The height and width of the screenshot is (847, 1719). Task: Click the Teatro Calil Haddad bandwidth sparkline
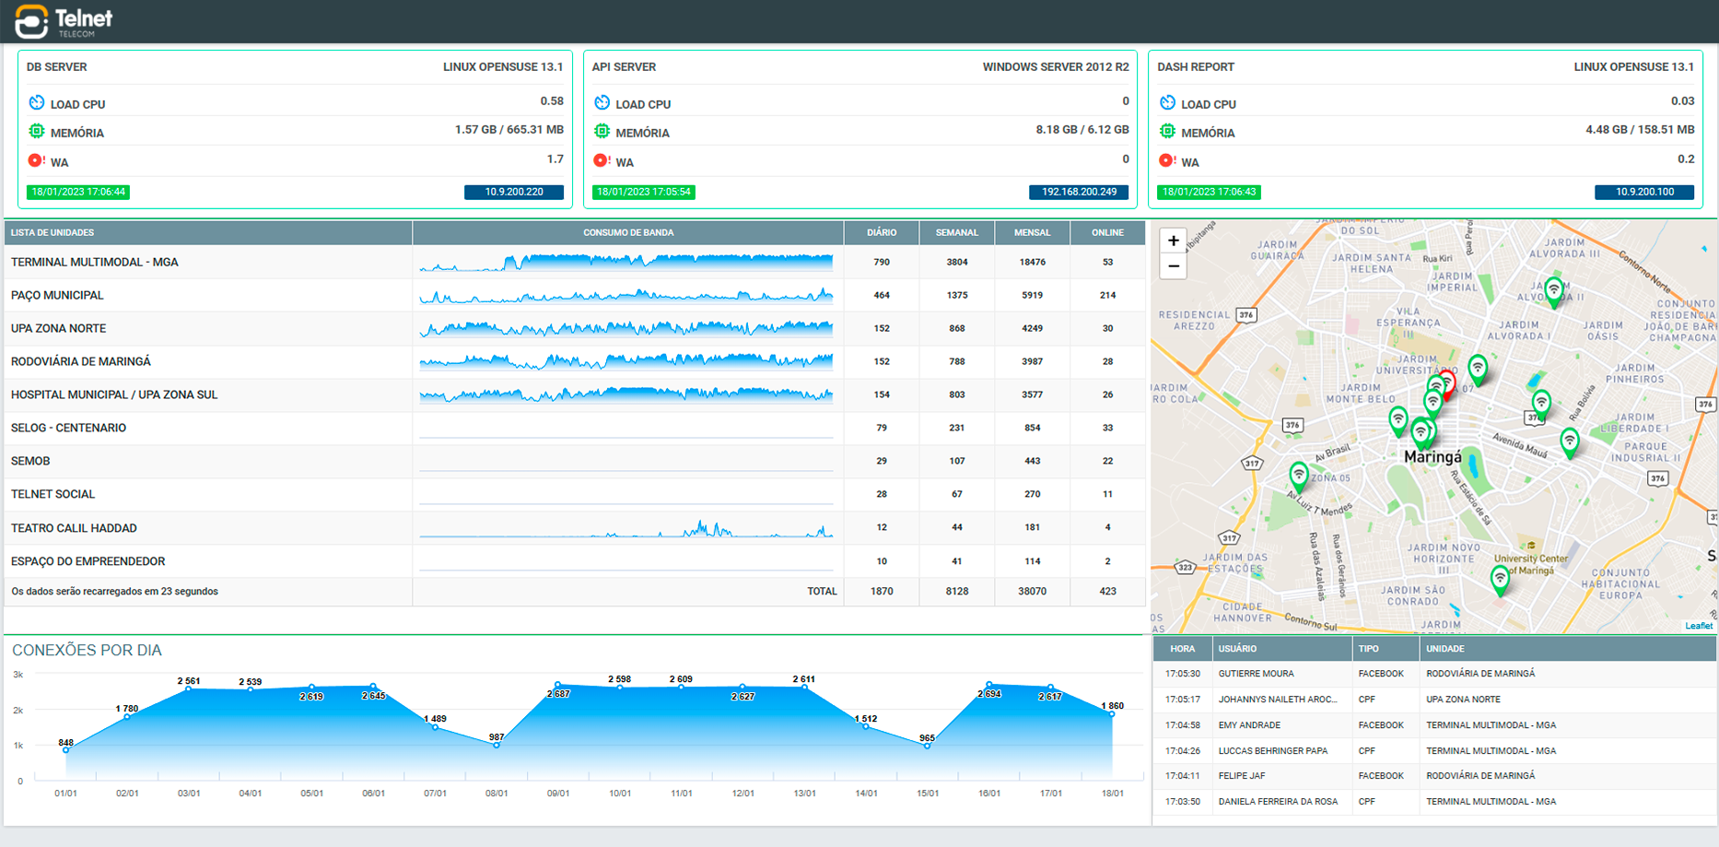(x=626, y=529)
